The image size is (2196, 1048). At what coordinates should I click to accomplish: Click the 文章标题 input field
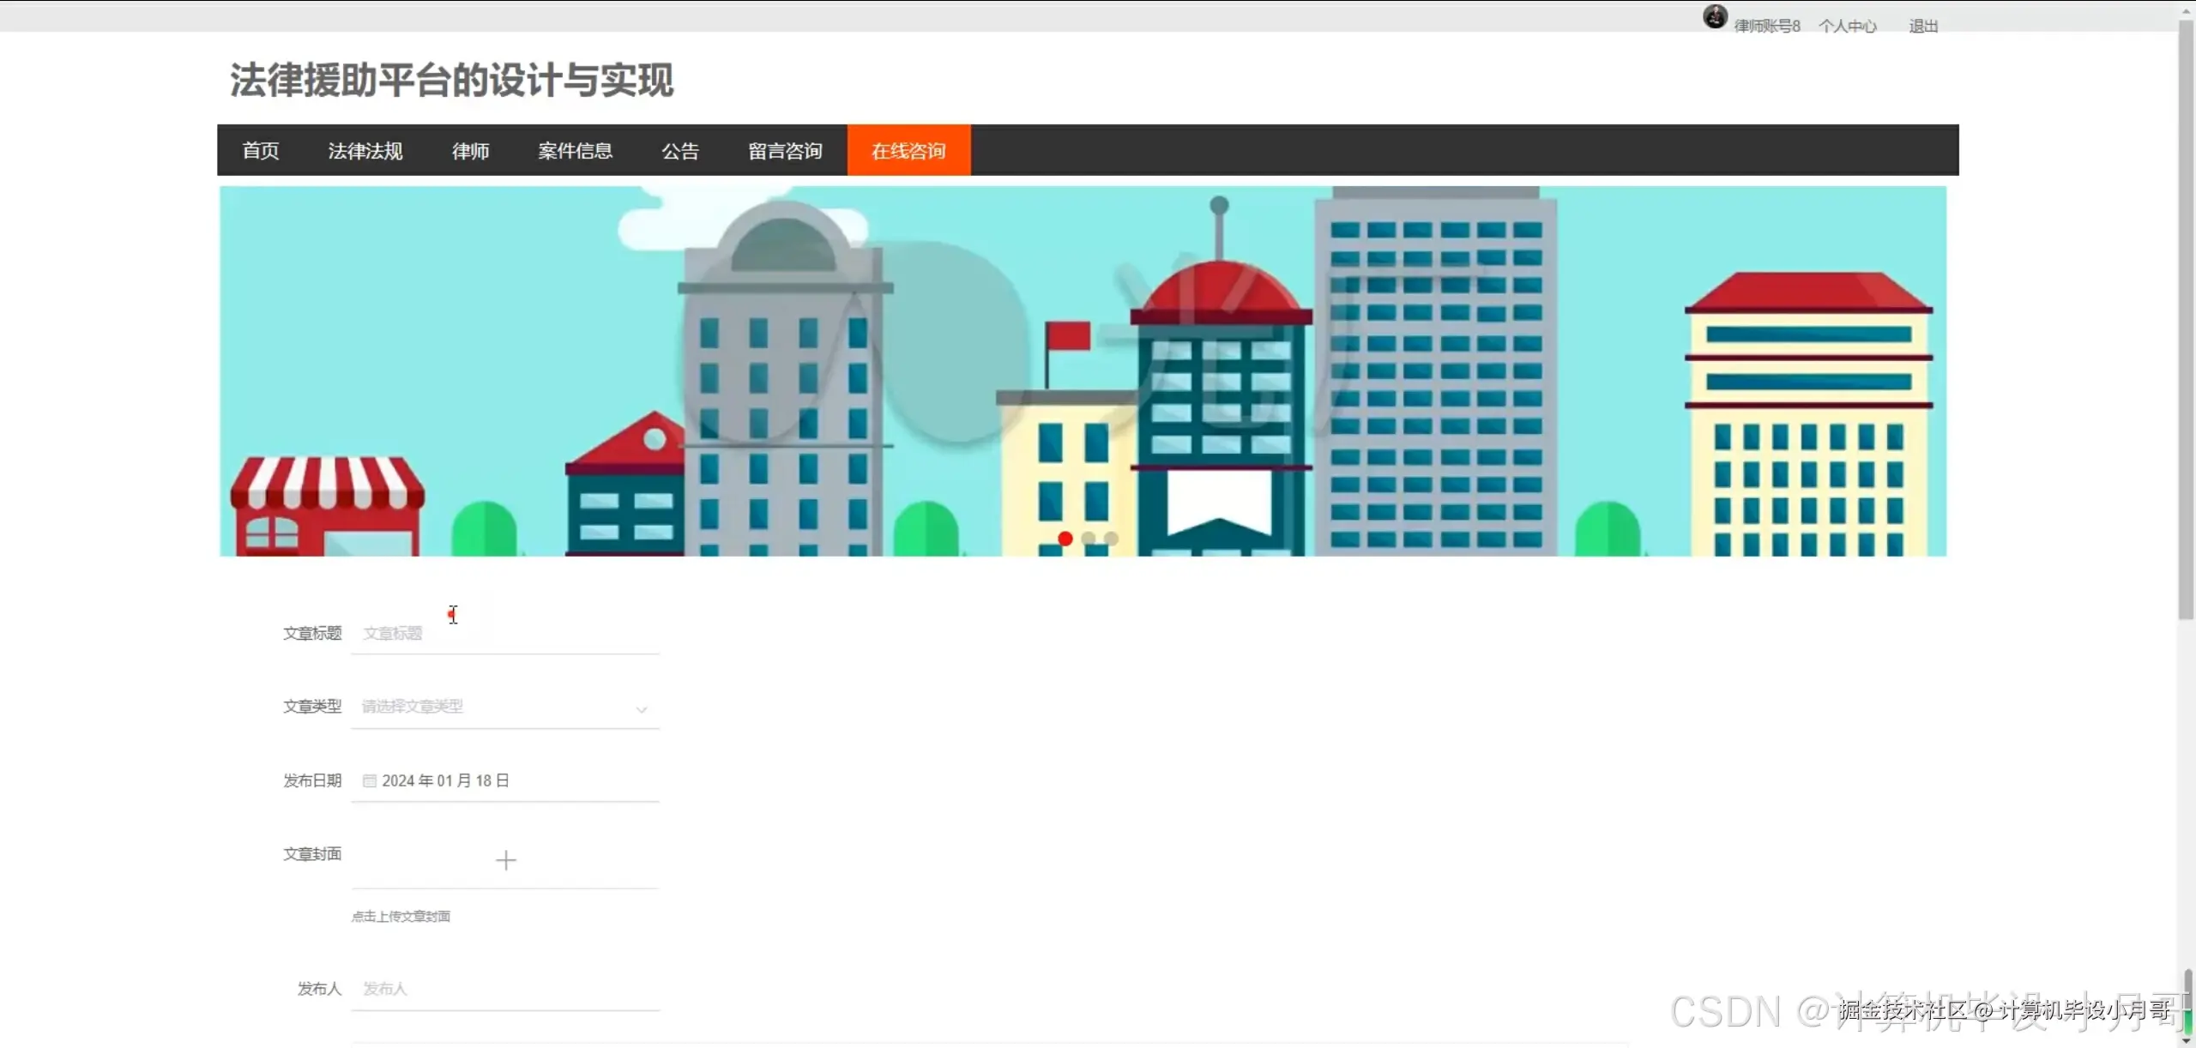[x=504, y=633]
